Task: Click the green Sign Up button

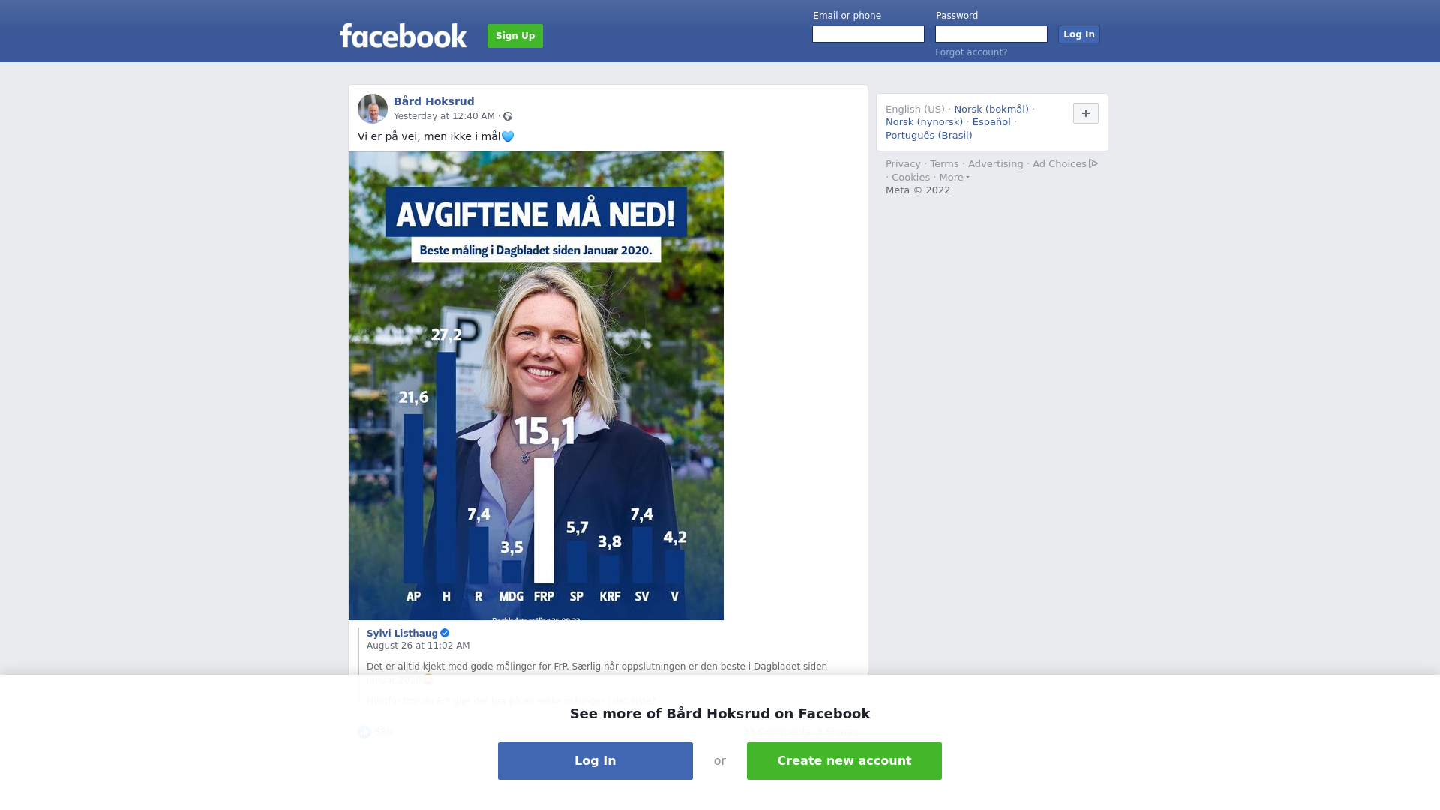Action: [x=515, y=36]
